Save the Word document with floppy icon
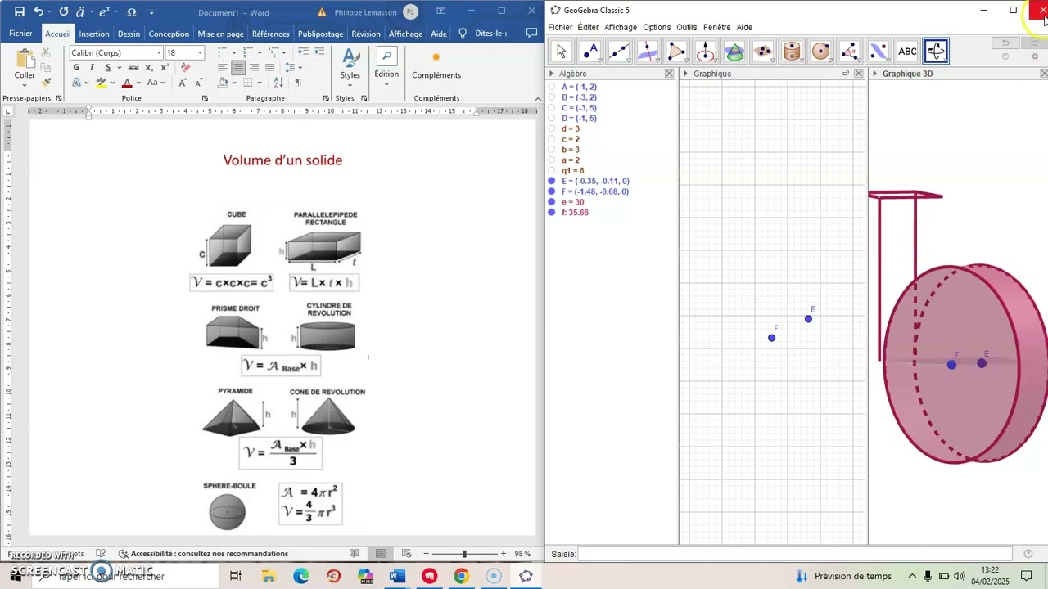The width and height of the screenshot is (1048, 589). pos(20,12)
